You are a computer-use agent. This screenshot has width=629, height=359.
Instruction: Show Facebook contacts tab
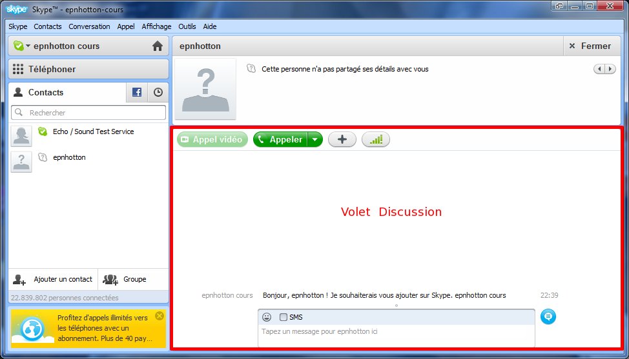tap(137, 92)
